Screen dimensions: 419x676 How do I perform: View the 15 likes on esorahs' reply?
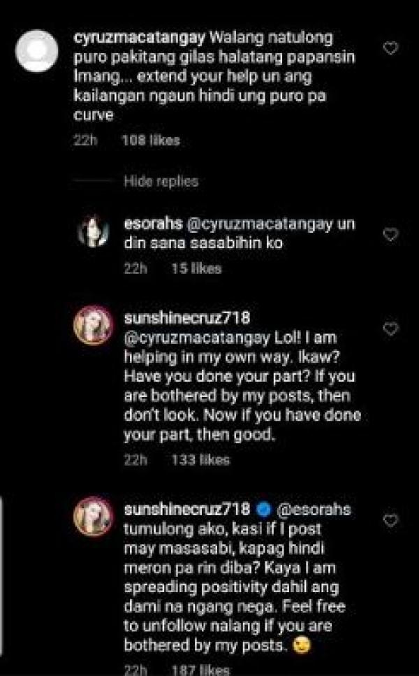click(196, 268)
